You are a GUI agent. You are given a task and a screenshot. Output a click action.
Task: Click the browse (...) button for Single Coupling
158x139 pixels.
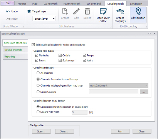tap(144, 92)
